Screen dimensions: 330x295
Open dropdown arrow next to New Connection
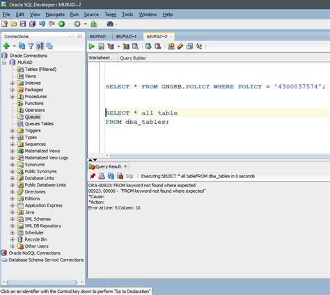[x=14, y=46]
